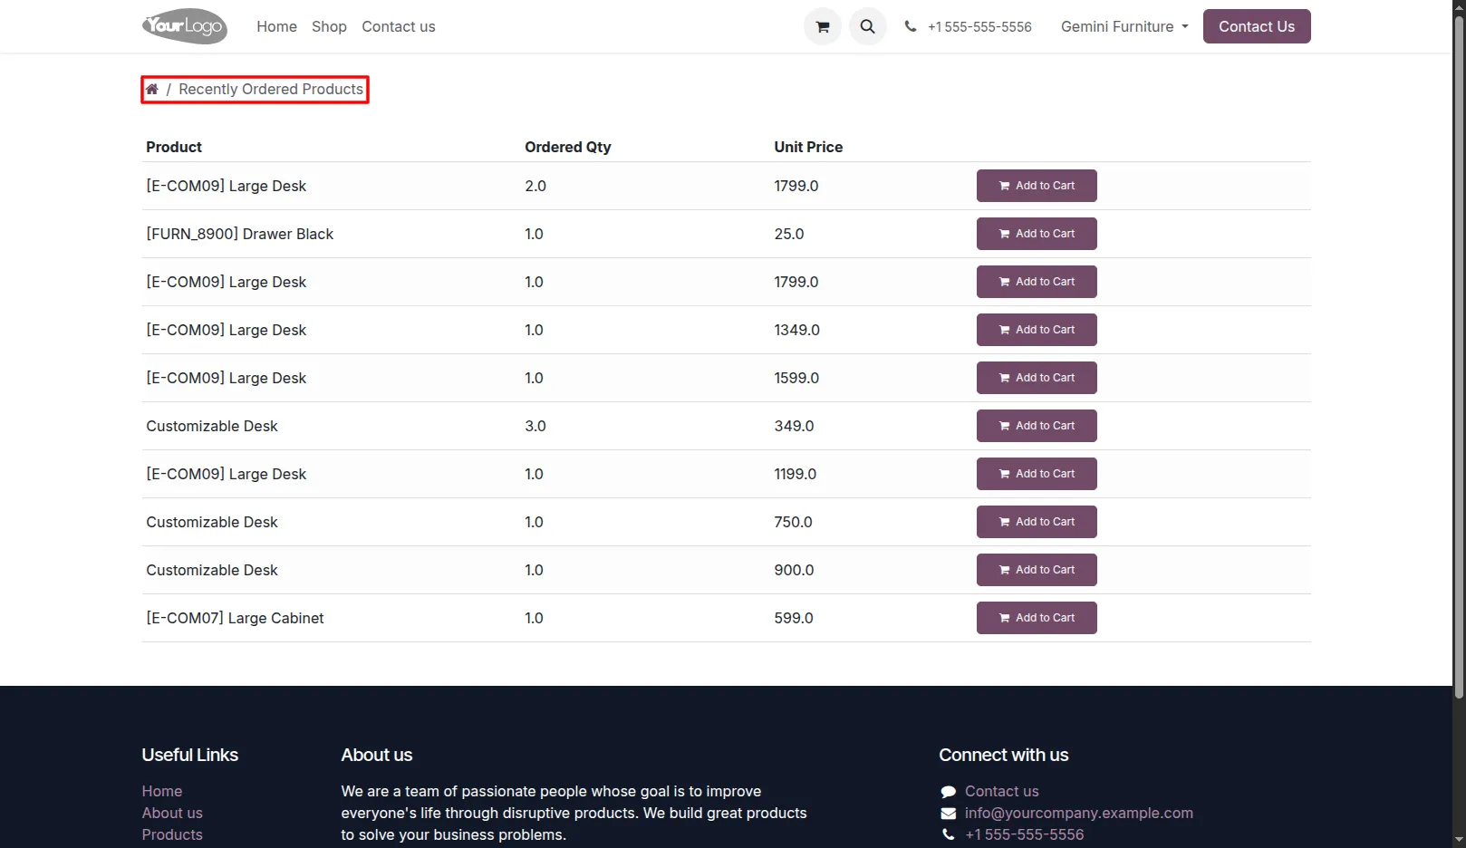This screenshot has height=848, width=1466.
Task: Click the YourLogo site logo
Action: click(185, 26)
